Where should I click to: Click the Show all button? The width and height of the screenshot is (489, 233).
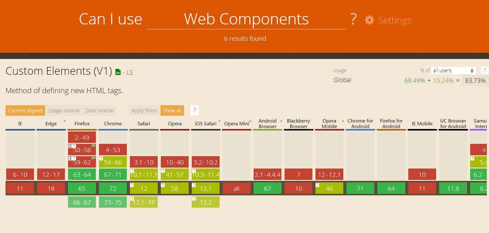[x=172, y=110]
